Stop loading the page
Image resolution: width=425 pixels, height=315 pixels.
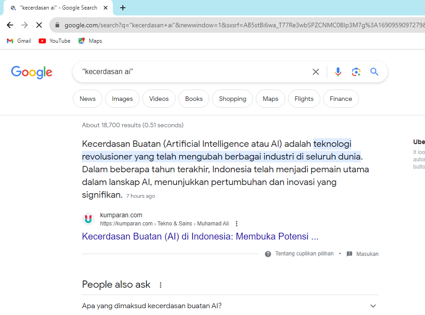(39, 25)
